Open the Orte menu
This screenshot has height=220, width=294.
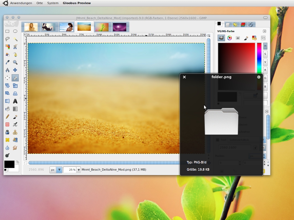click(40, 3)
